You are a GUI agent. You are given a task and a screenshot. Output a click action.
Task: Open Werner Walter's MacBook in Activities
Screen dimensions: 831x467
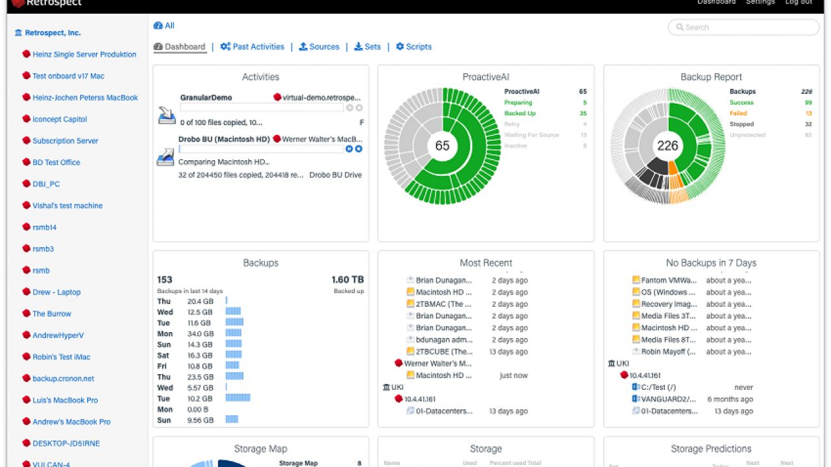[x=322, y=139]
